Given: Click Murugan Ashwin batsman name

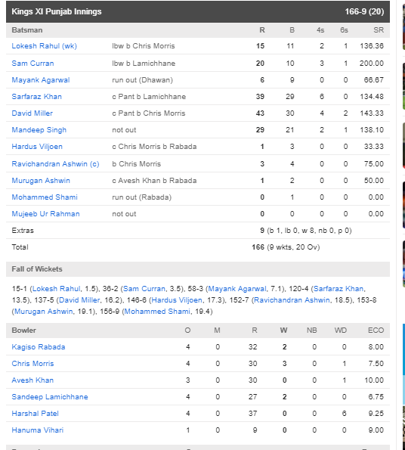Looking at the screenshot, I should [x=41, y=180].
